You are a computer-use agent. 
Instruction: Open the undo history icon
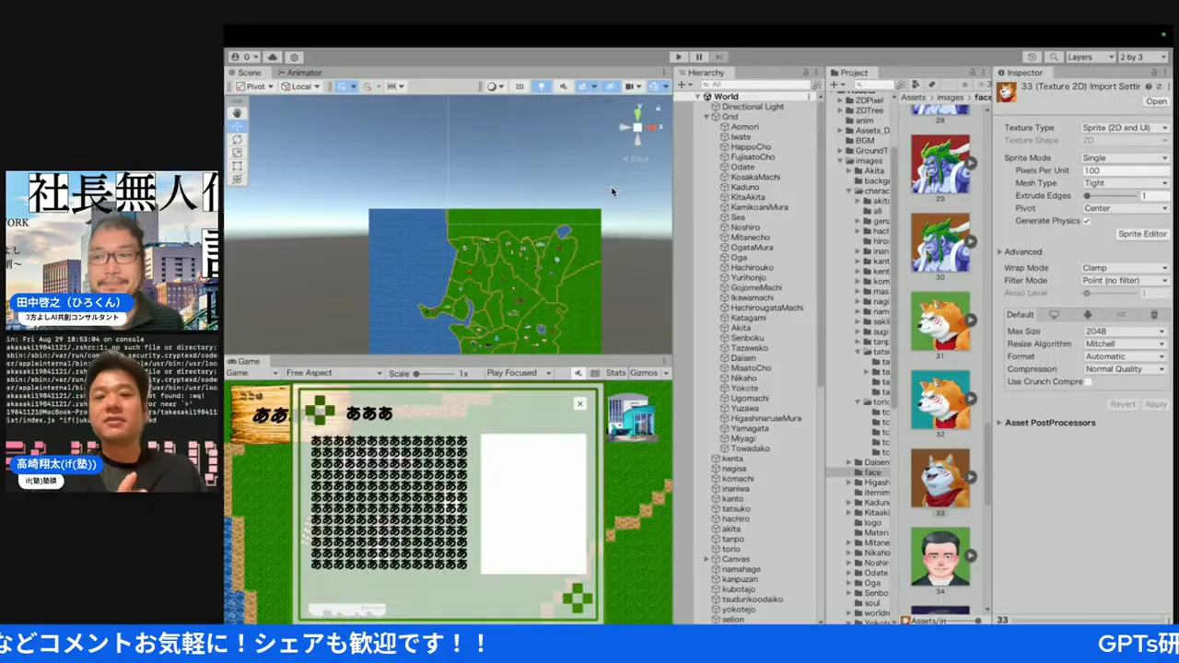(1032, 57)
